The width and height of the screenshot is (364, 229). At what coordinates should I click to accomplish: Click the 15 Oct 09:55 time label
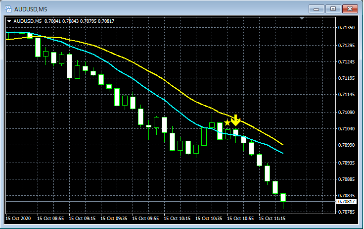tap(145, 219)
